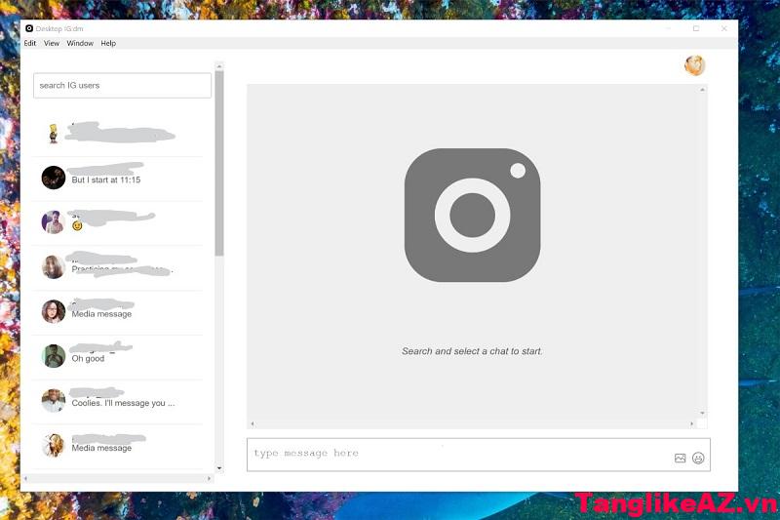Open the View menu
780x520 pixels.
click(52, 44)
